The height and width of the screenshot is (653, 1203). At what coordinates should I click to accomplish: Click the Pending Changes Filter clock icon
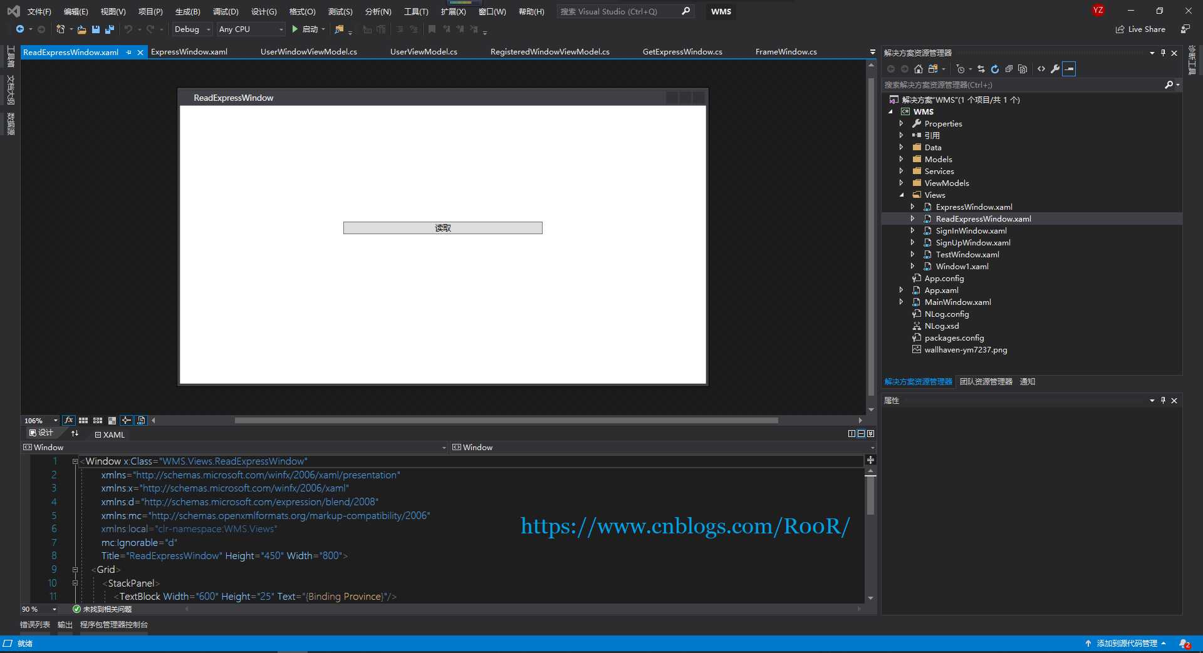point(961,69)
